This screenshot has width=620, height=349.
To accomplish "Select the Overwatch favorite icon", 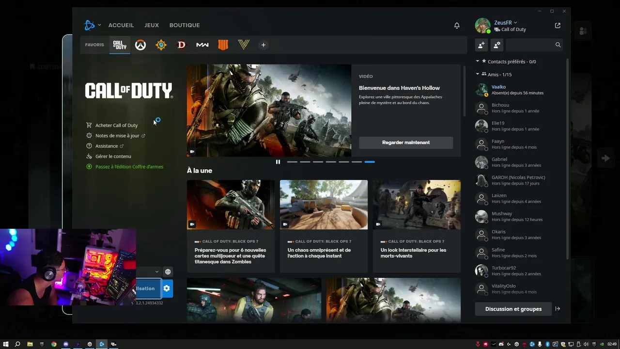I will pyautogui.click(x=140, y=45).
